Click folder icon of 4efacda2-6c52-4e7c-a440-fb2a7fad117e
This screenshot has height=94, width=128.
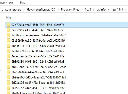[9, 56]
